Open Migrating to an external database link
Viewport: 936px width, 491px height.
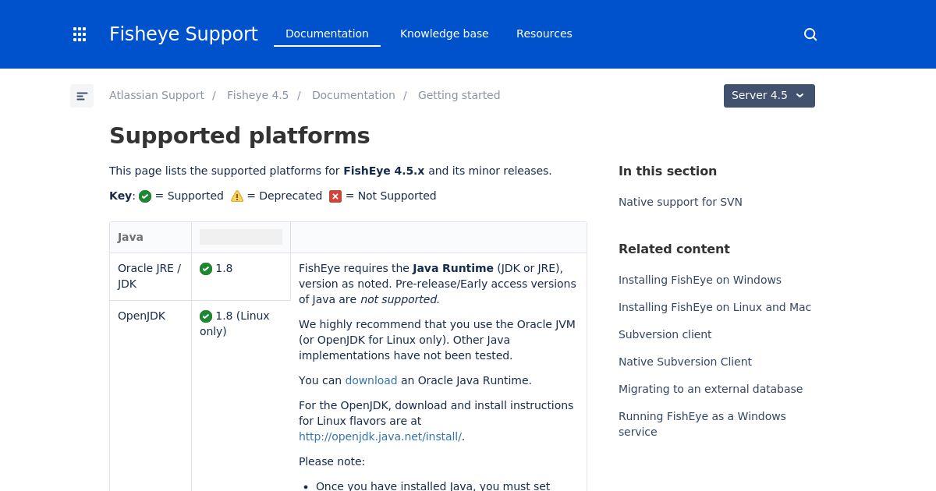pyautogui.click(x=711, y=389)
